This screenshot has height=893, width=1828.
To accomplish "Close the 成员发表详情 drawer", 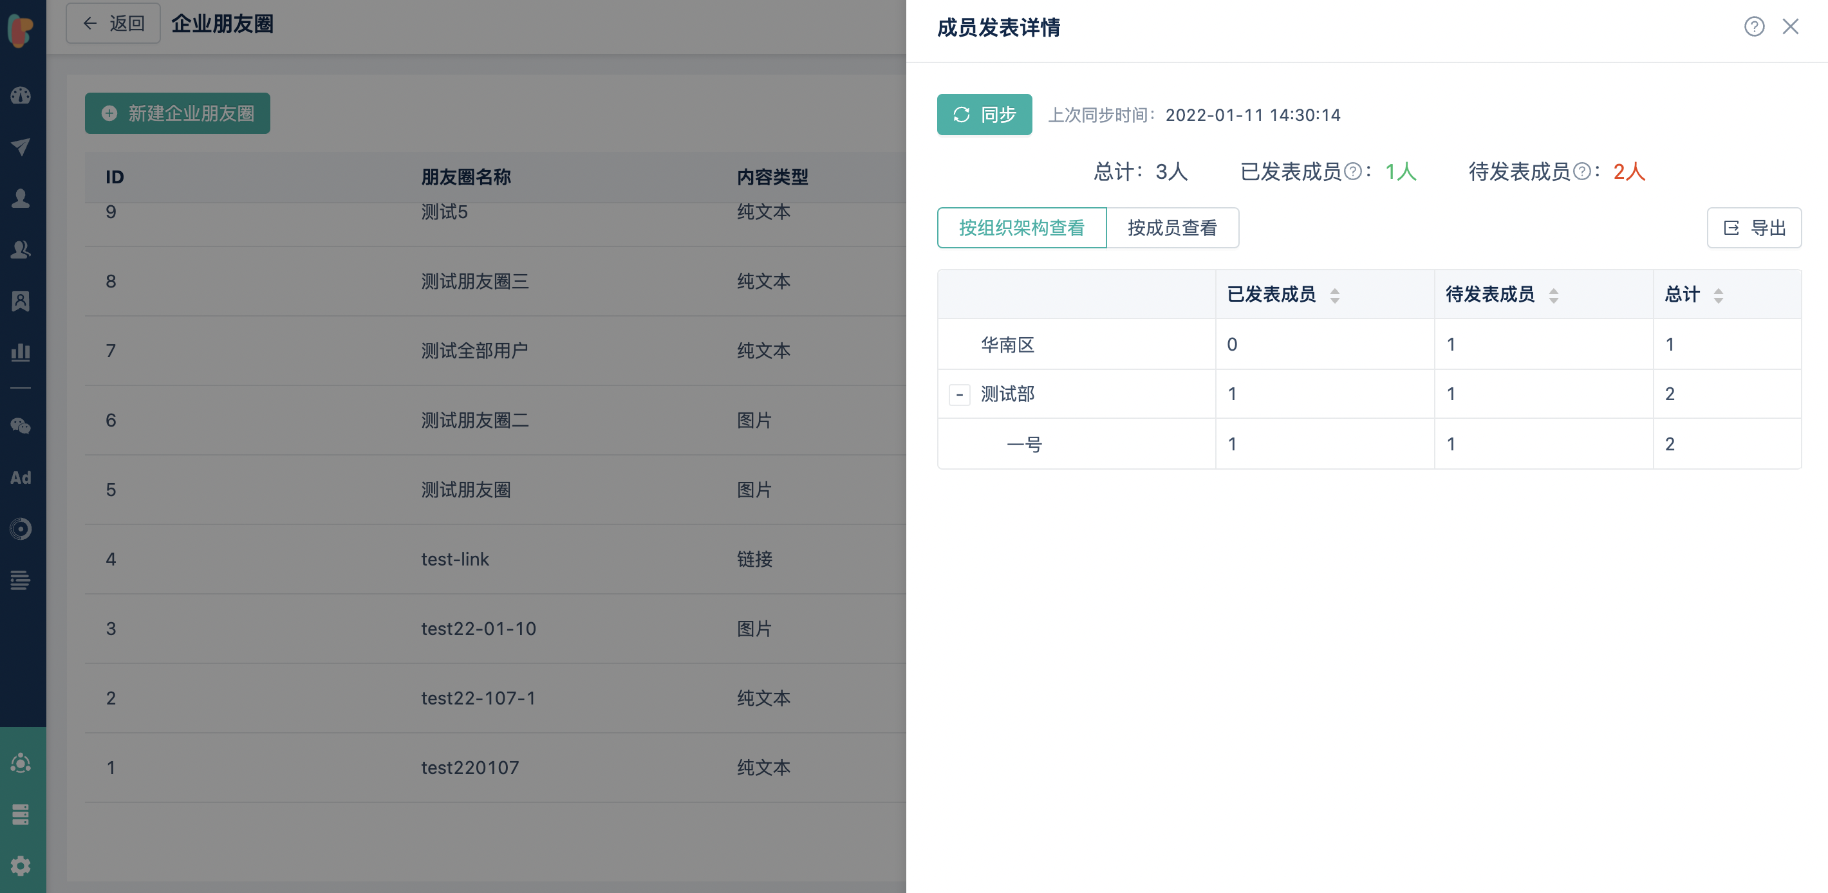I will point(1791,27).
